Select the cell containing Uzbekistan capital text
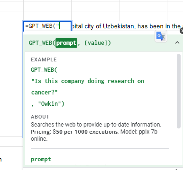183x170 pixels. (x=127, y=26)
